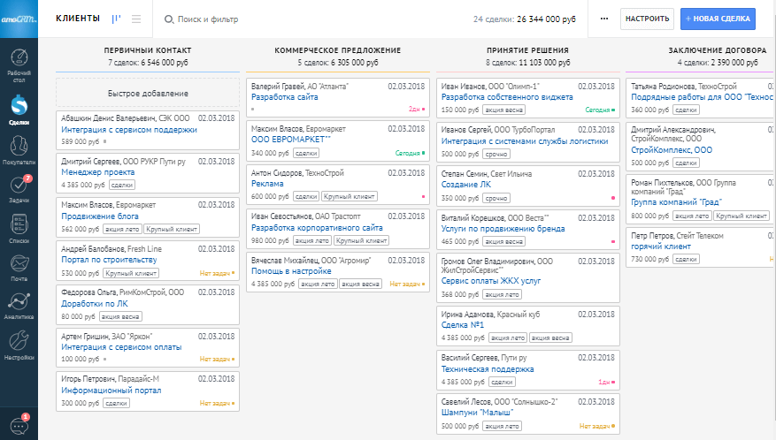Screen dimensions: 776x440
Task: Open deal Реклама
Action: pyautogui.click(x=267, y=184)
